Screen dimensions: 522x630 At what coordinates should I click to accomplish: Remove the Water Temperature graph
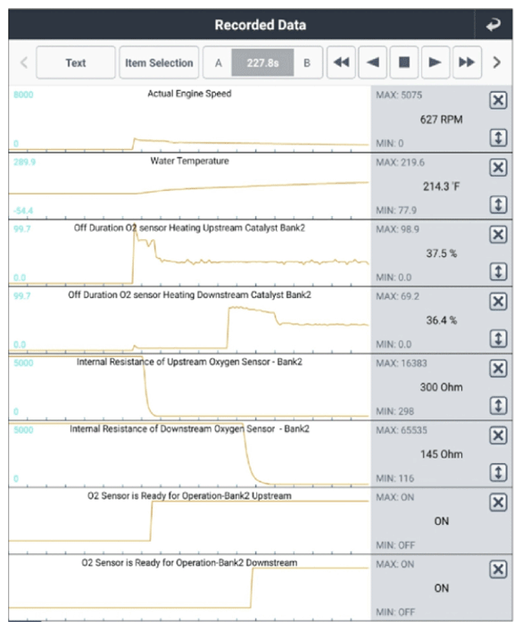pyautogui.click(x=498, y=167)
